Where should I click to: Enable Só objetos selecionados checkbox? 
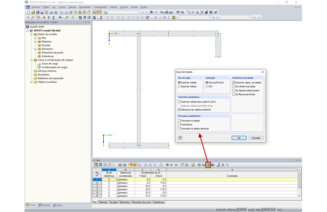click(x=234, y=90)
